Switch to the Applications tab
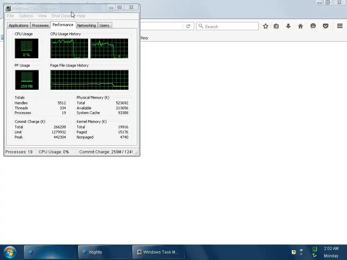This screenshot has width=347, height=260. (19, 25)
